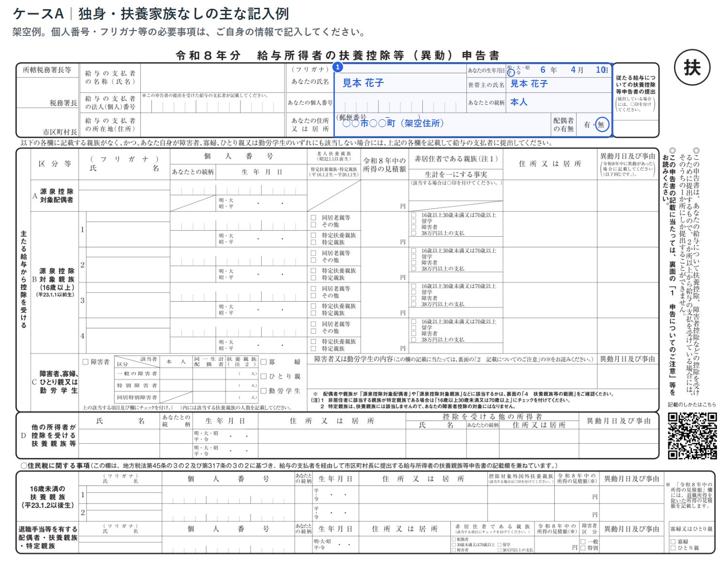728x566 pixels.
Task: Select the circled 令 era mark by birthdate
Action: pyautogui.click(x=510, y=73)
